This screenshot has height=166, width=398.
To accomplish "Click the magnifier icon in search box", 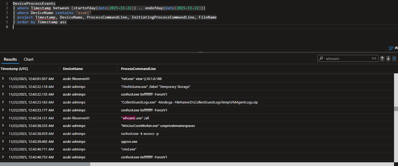I will click(321, 59).
